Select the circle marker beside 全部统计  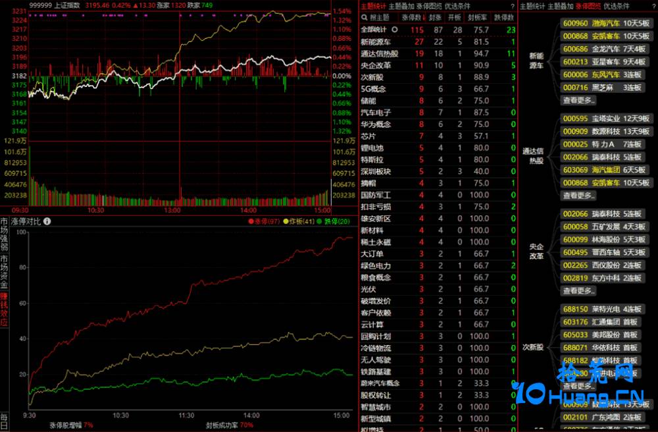pos(394,30)
